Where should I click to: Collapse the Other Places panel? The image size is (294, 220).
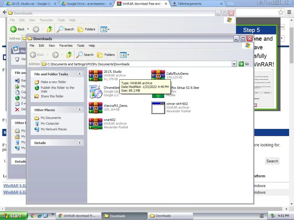80,110
